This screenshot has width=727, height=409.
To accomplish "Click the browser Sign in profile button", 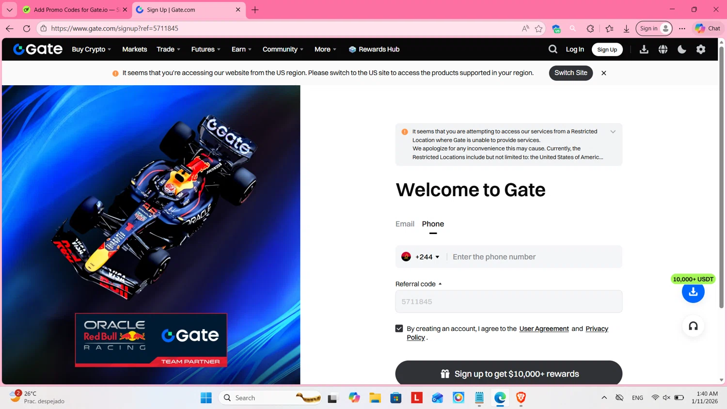I will pos(654,29).
